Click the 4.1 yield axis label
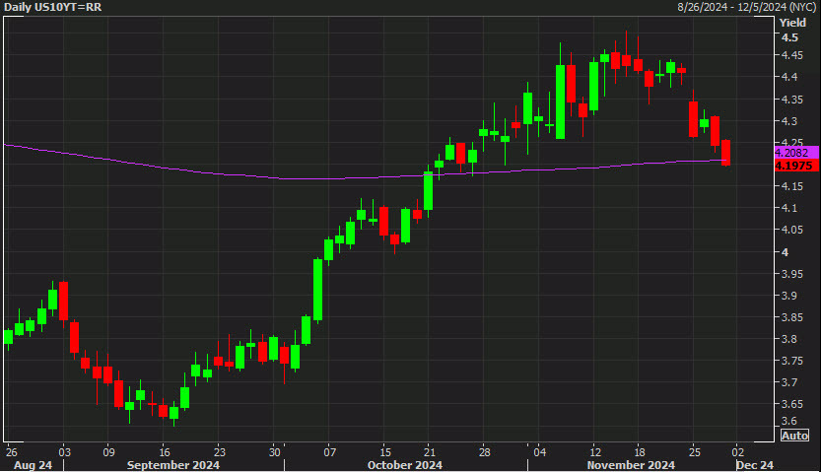Screen dimensions: 821x472 point(789,208)
